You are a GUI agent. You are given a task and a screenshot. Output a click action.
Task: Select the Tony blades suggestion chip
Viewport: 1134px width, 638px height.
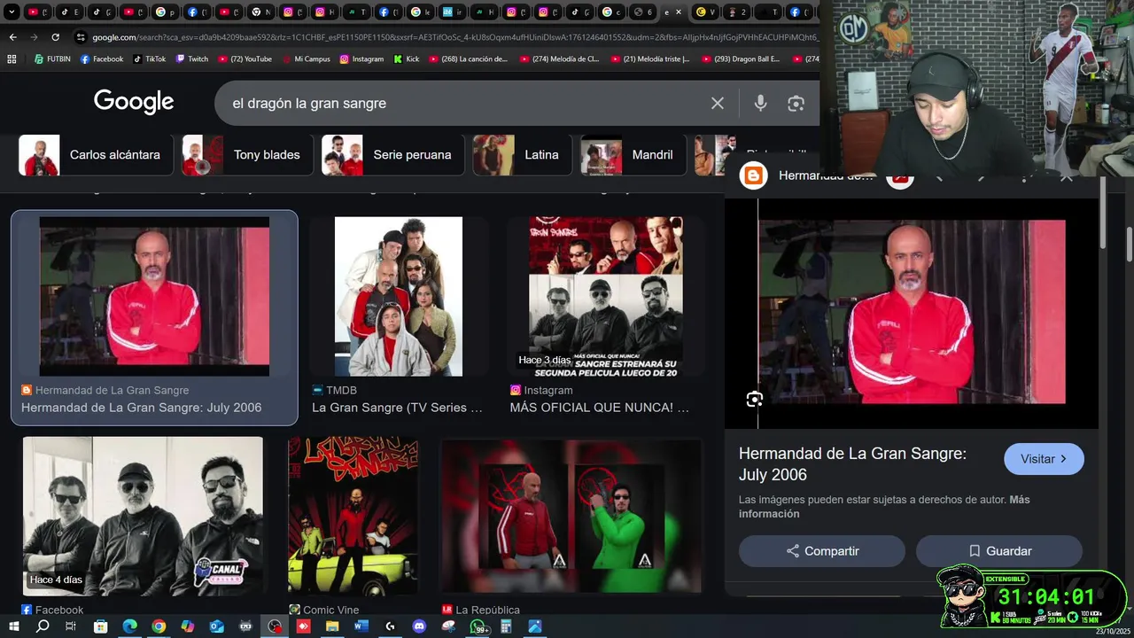(x=245, y=155)
